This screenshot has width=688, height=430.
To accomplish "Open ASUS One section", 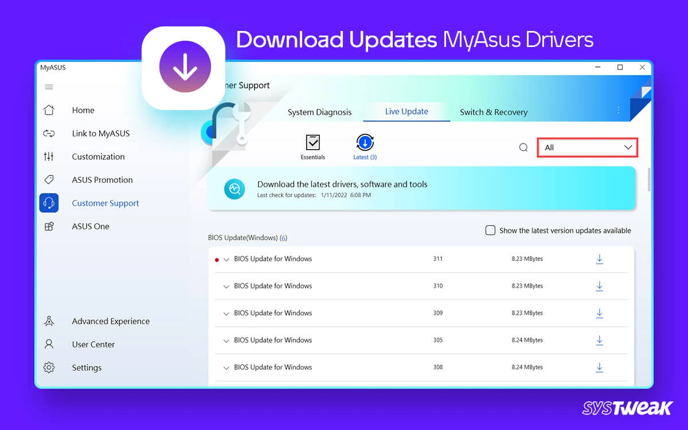I will pyautogui.click(x=91, y=226).
